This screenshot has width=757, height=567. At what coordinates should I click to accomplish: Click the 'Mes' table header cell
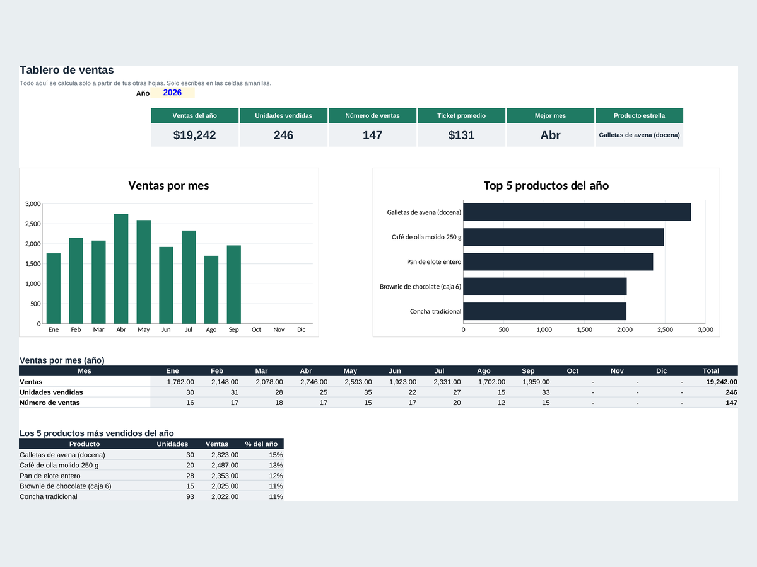click(x=85, y=371)
